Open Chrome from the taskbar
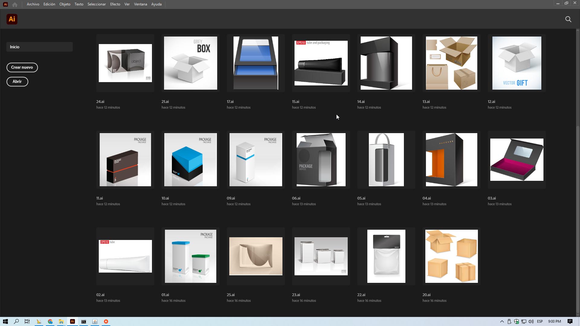The image size is (580, 326). pos(50,321)
